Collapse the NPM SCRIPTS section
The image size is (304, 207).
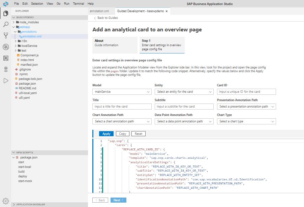(14, 152)
